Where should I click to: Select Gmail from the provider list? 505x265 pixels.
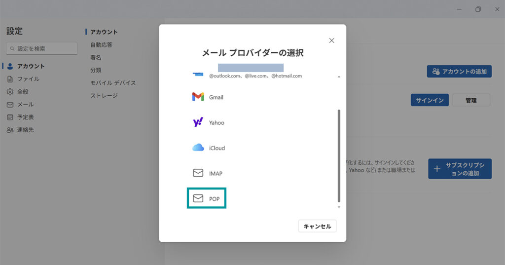pyautogui.click(x=208, y=97)
